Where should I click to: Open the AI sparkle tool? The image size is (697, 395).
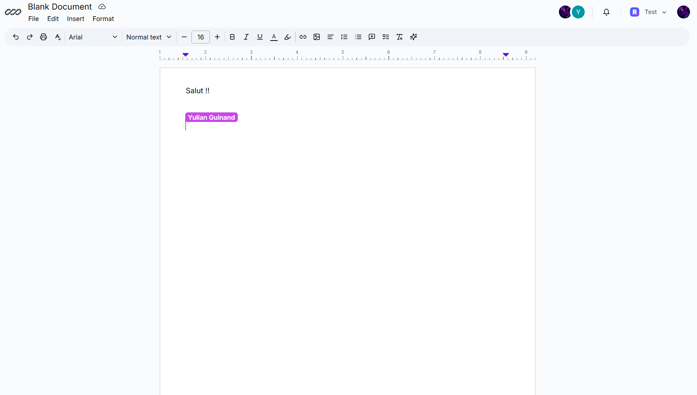pos(413,37)
